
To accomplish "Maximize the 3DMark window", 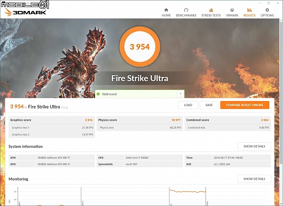I will coord(269,3).
